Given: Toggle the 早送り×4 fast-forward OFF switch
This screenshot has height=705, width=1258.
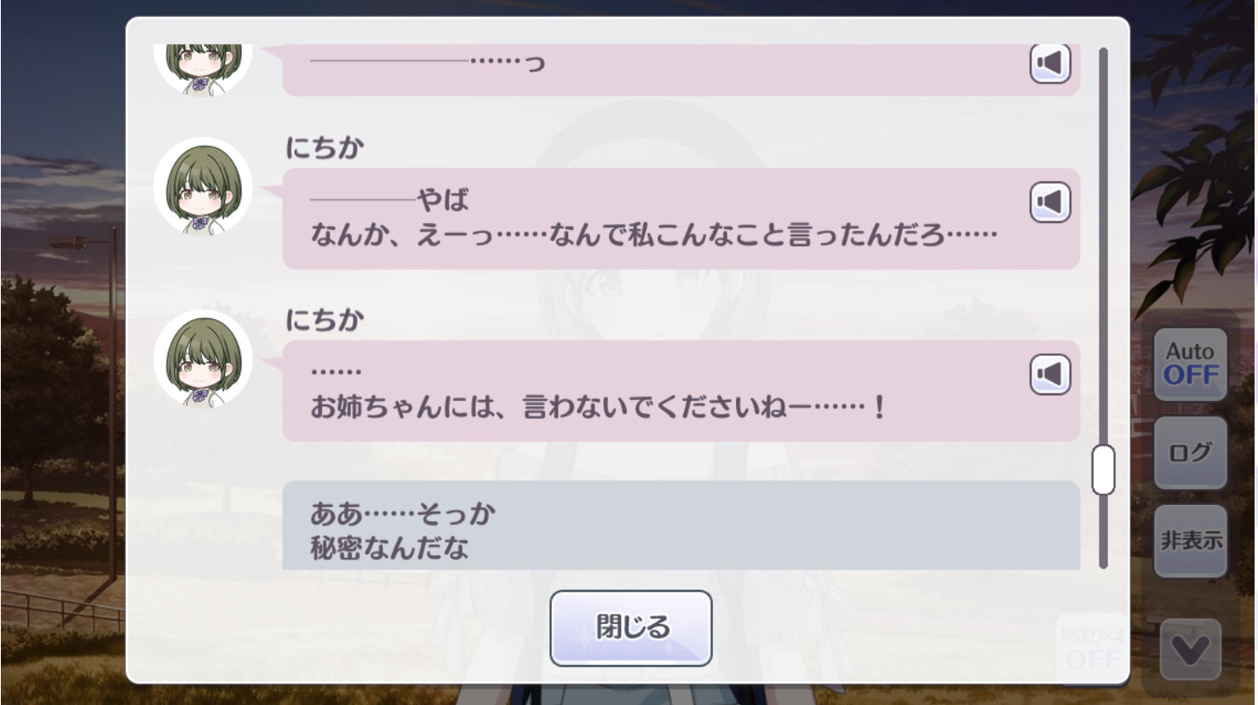Looking at the screenshot, I should (1093, 649).
